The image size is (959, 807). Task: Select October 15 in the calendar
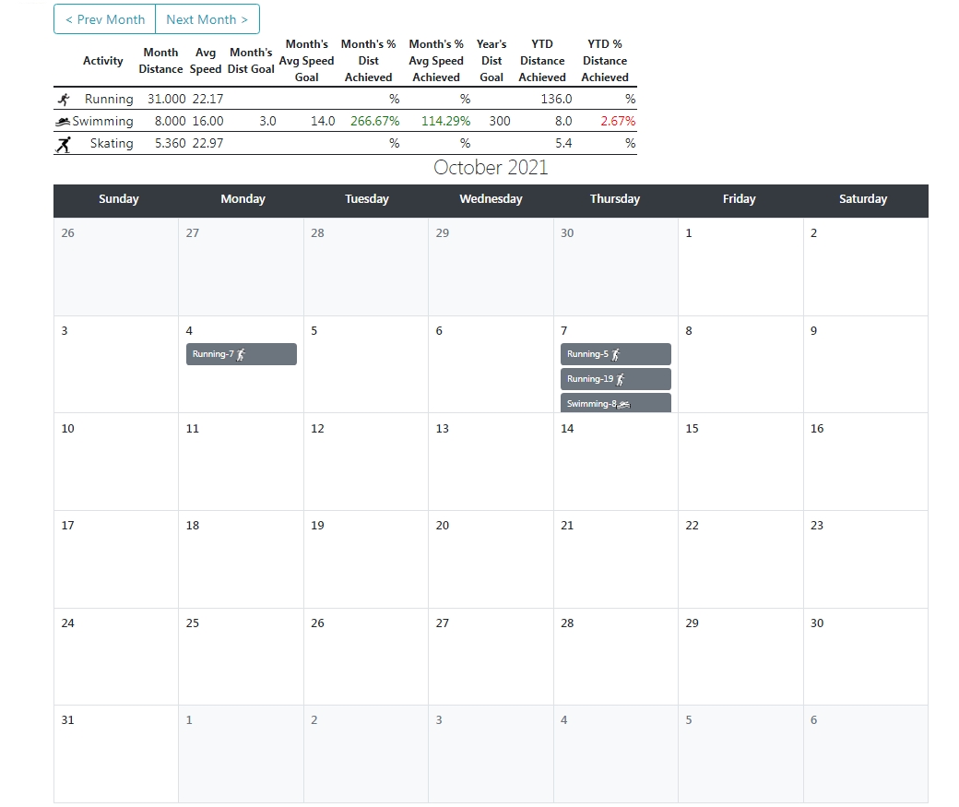[740, 461]
